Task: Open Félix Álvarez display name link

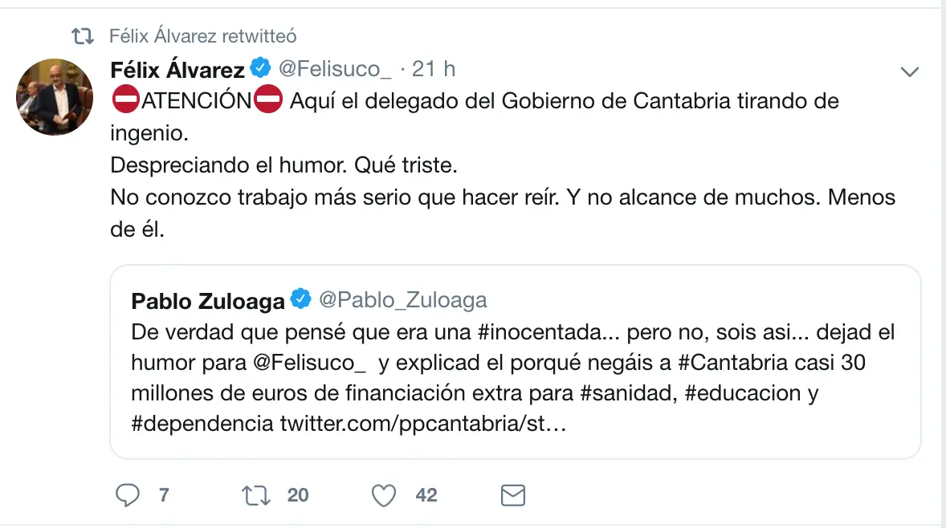Action: 177,70
